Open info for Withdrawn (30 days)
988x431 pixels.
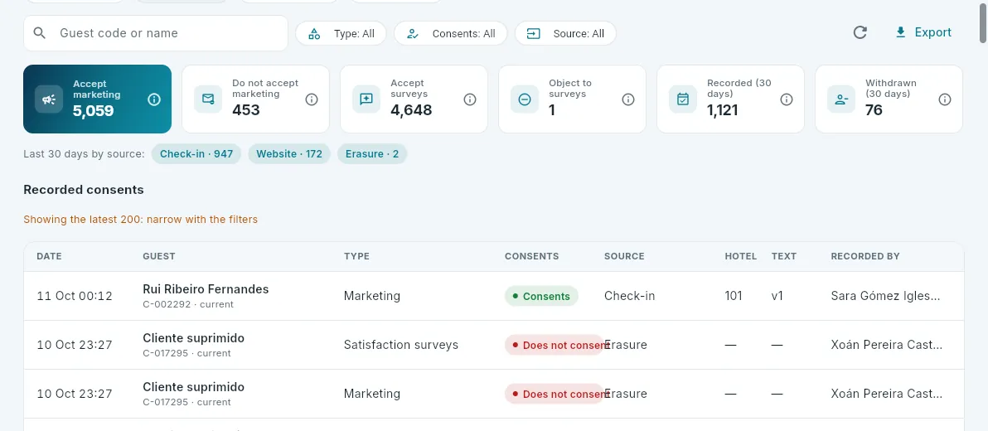[945, 99]
